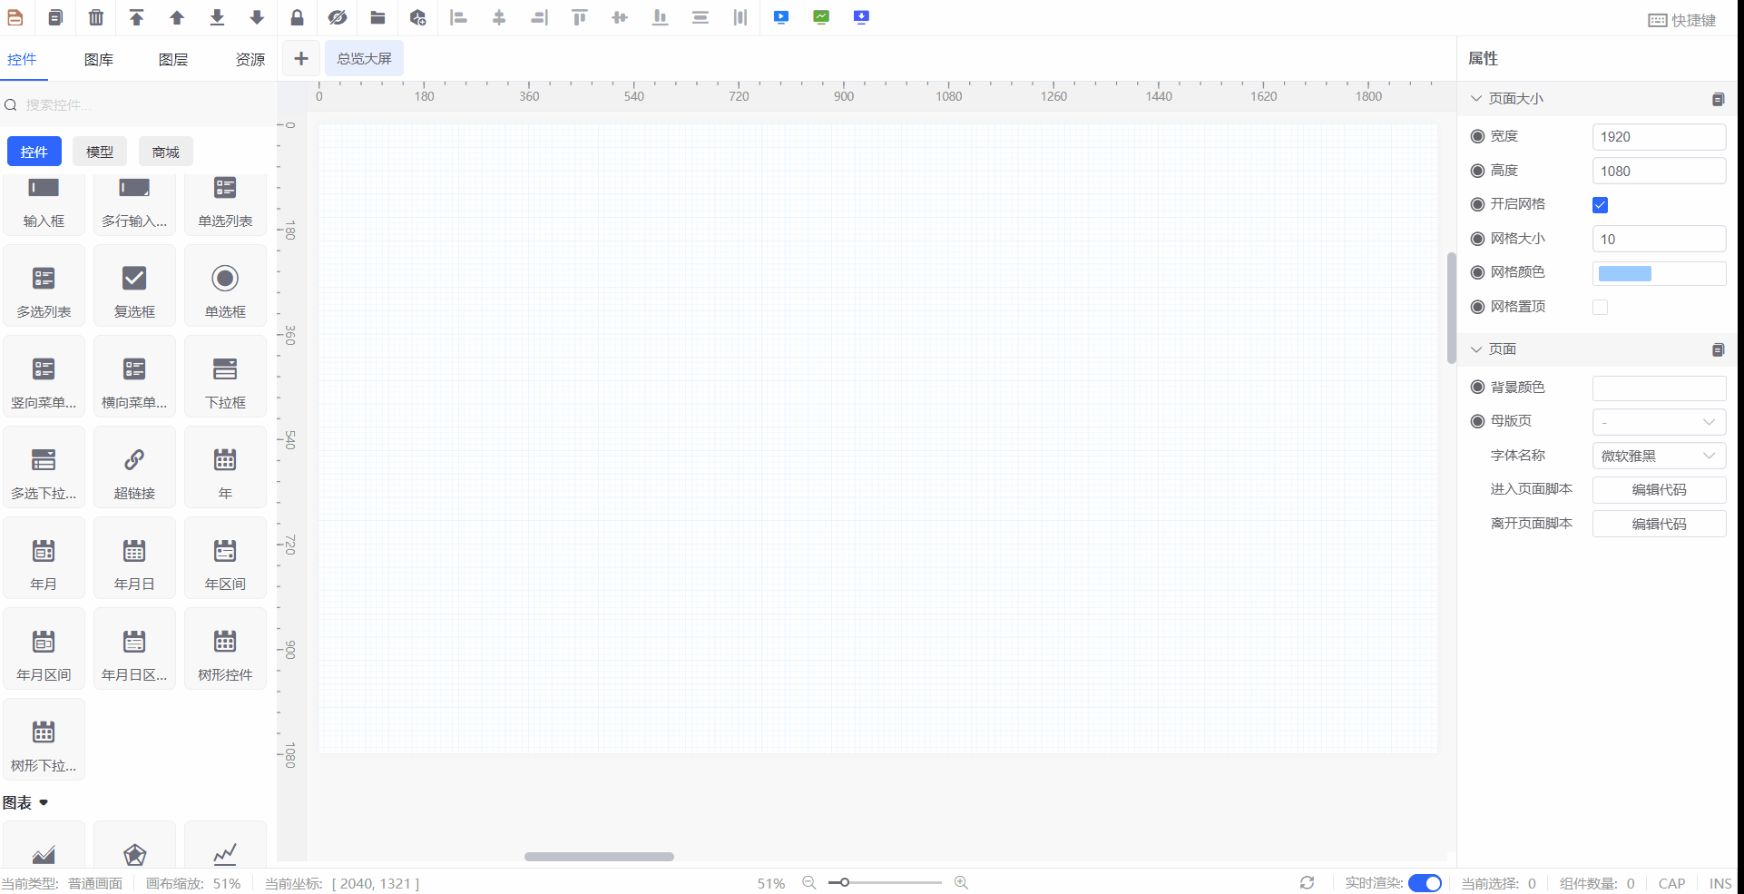This screenshot has height=894, width=1744.
Task: Click the align left toolbar icon
Action: coord(459,17)
